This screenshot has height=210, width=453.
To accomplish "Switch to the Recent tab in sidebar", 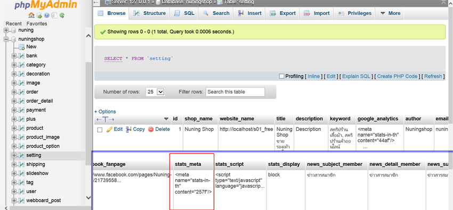I will (x=13, y=23).
